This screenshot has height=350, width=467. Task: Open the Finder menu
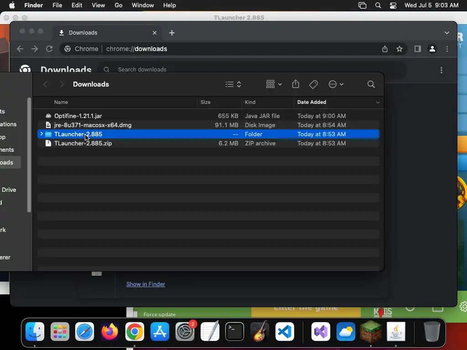33,5
